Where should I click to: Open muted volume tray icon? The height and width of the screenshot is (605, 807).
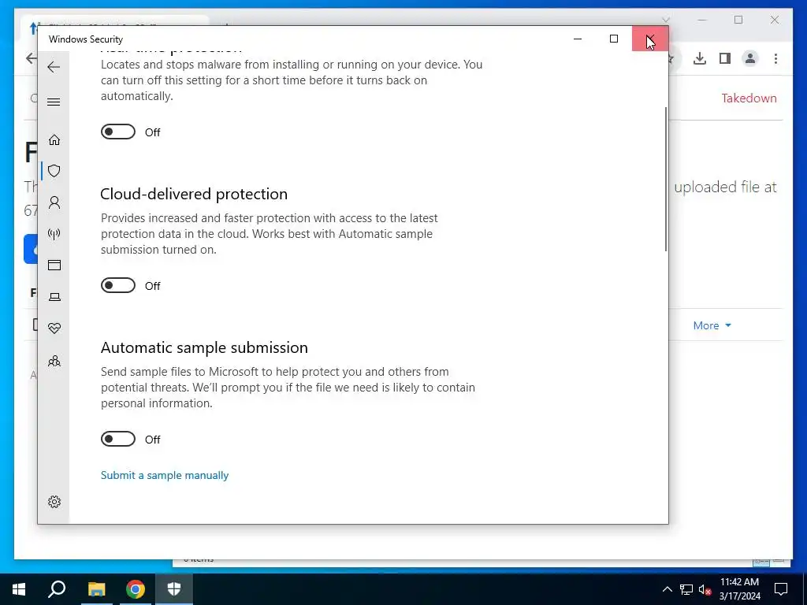pos(705,589)
